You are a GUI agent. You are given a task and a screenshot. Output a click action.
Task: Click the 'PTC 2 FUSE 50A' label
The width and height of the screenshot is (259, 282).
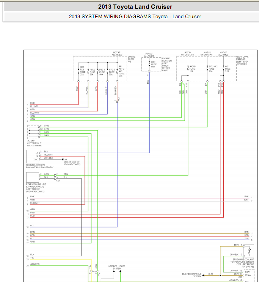click(111, 72)
